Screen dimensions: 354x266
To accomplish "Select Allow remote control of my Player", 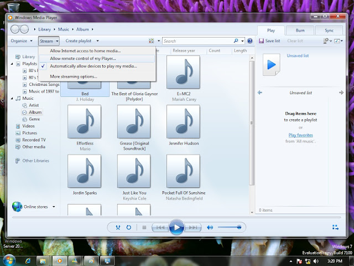I will [x=97, y=58].
